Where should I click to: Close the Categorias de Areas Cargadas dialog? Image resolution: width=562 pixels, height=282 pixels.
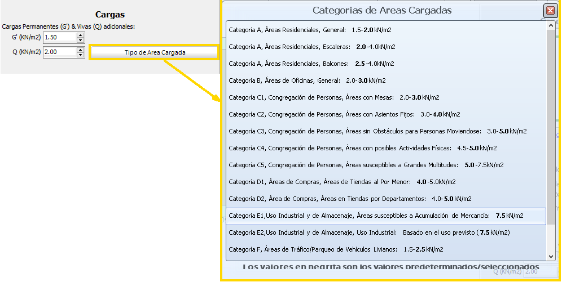click(x=550, y=11)
